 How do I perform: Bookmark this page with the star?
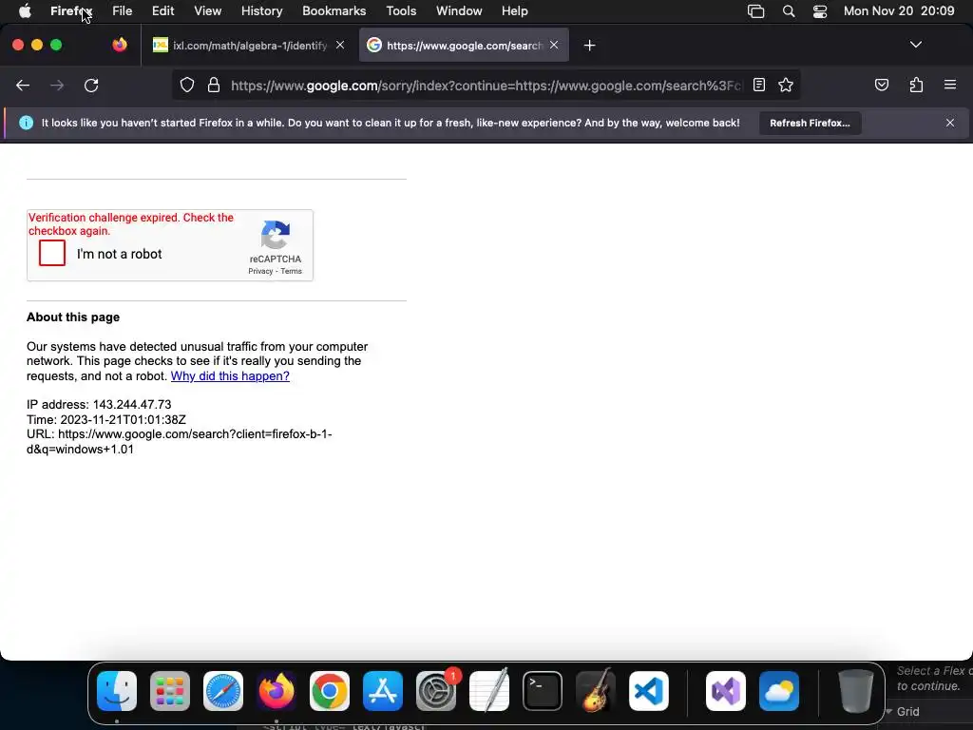(786, 85)
